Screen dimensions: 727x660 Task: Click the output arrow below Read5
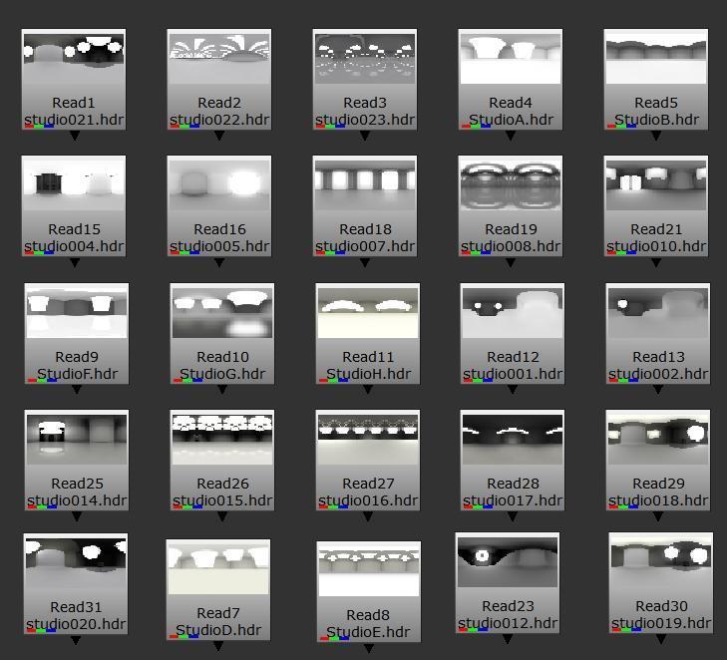[656, 136]
